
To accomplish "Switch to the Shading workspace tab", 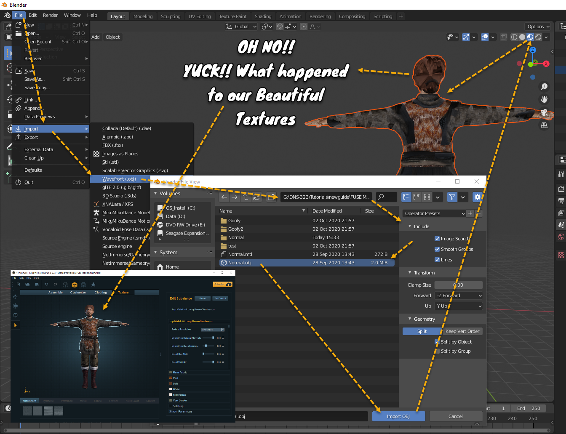I will coord(263,16).
